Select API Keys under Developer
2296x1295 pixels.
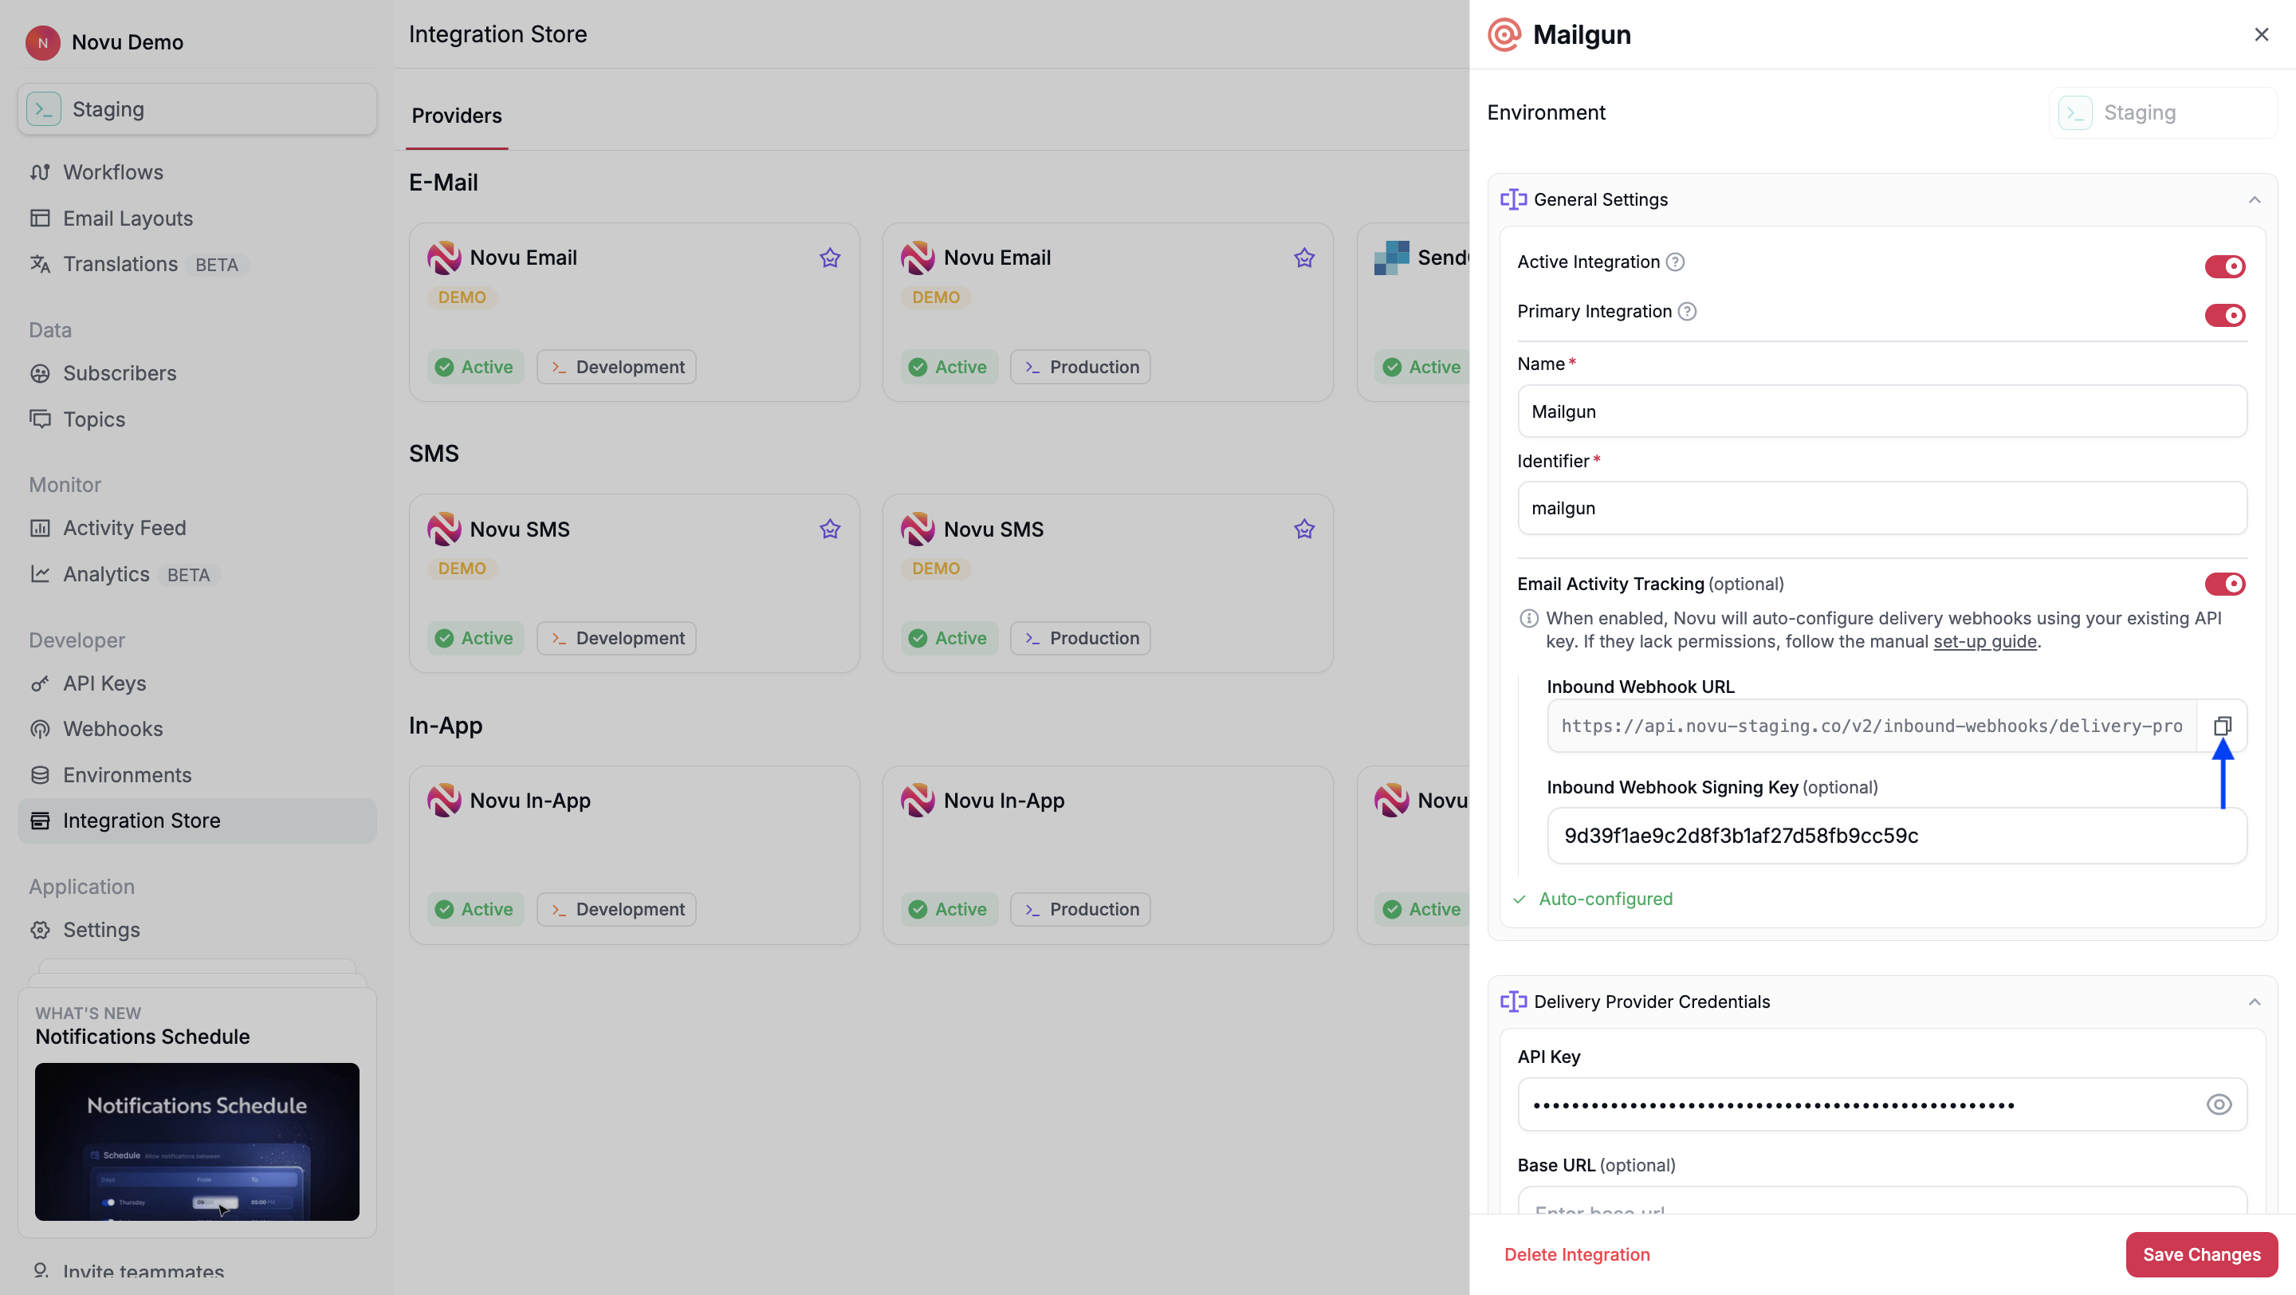104,683
